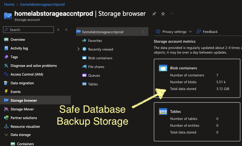The height and width of the screenshot is (146, 242).
Task: Click the storage account icon beside the title
Action: 8,16
